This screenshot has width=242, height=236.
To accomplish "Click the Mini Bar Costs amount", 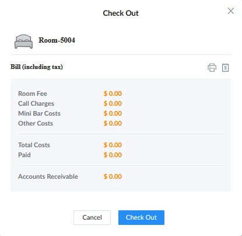I will click(x=113, y=113).
